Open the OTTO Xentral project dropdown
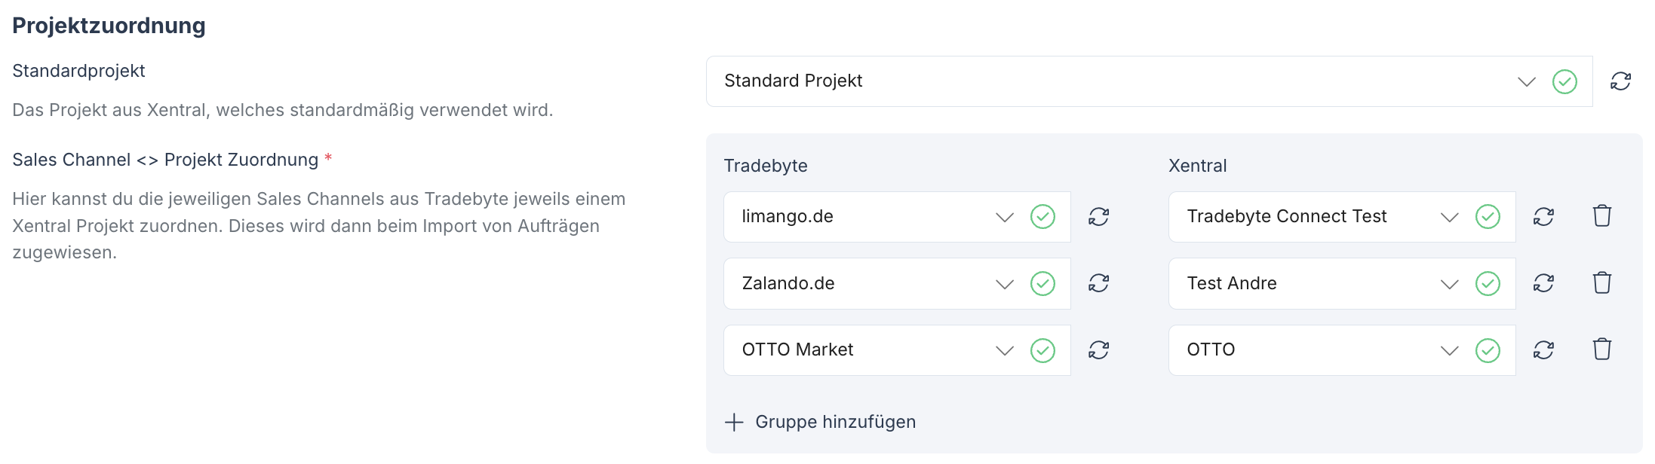Screen dimensions: 1655x464 point(1449,350)
